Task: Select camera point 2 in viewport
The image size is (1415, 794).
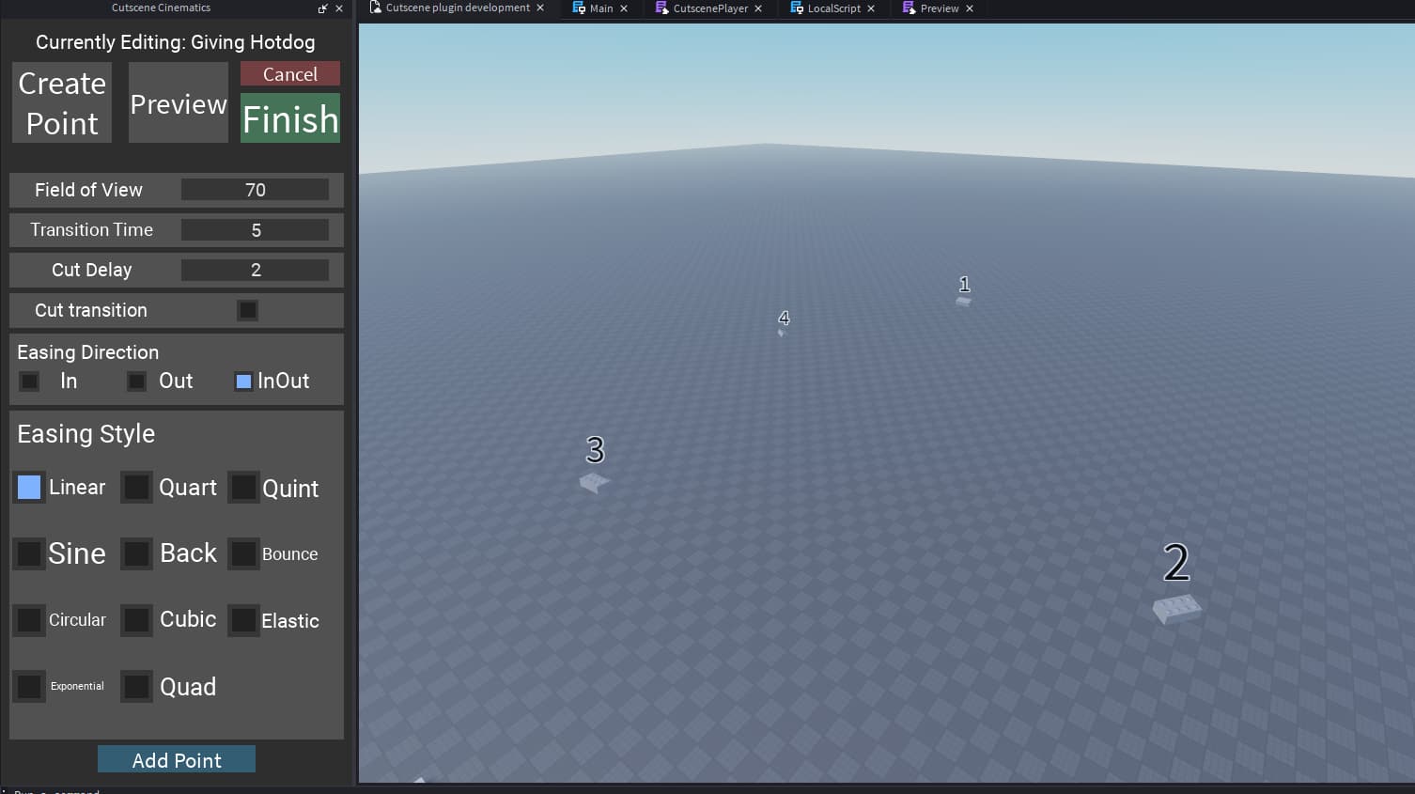Action: pos(1177,609)
